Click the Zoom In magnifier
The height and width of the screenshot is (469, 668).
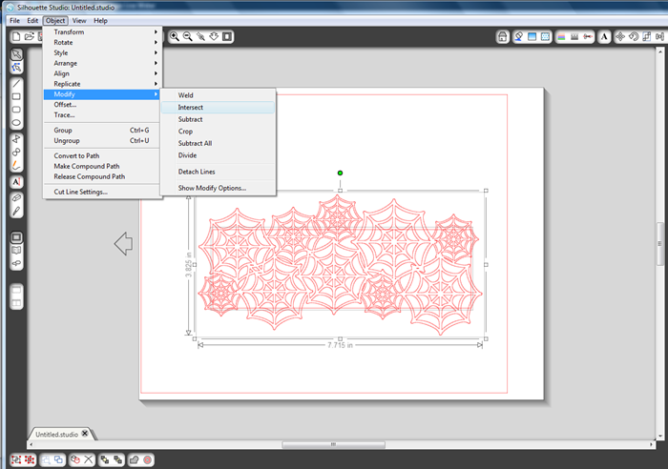(175, 36)
